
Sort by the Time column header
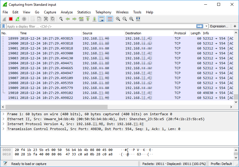[50, 33]
